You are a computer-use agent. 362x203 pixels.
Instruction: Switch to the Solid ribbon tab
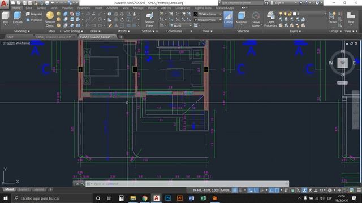click(29, 8)
